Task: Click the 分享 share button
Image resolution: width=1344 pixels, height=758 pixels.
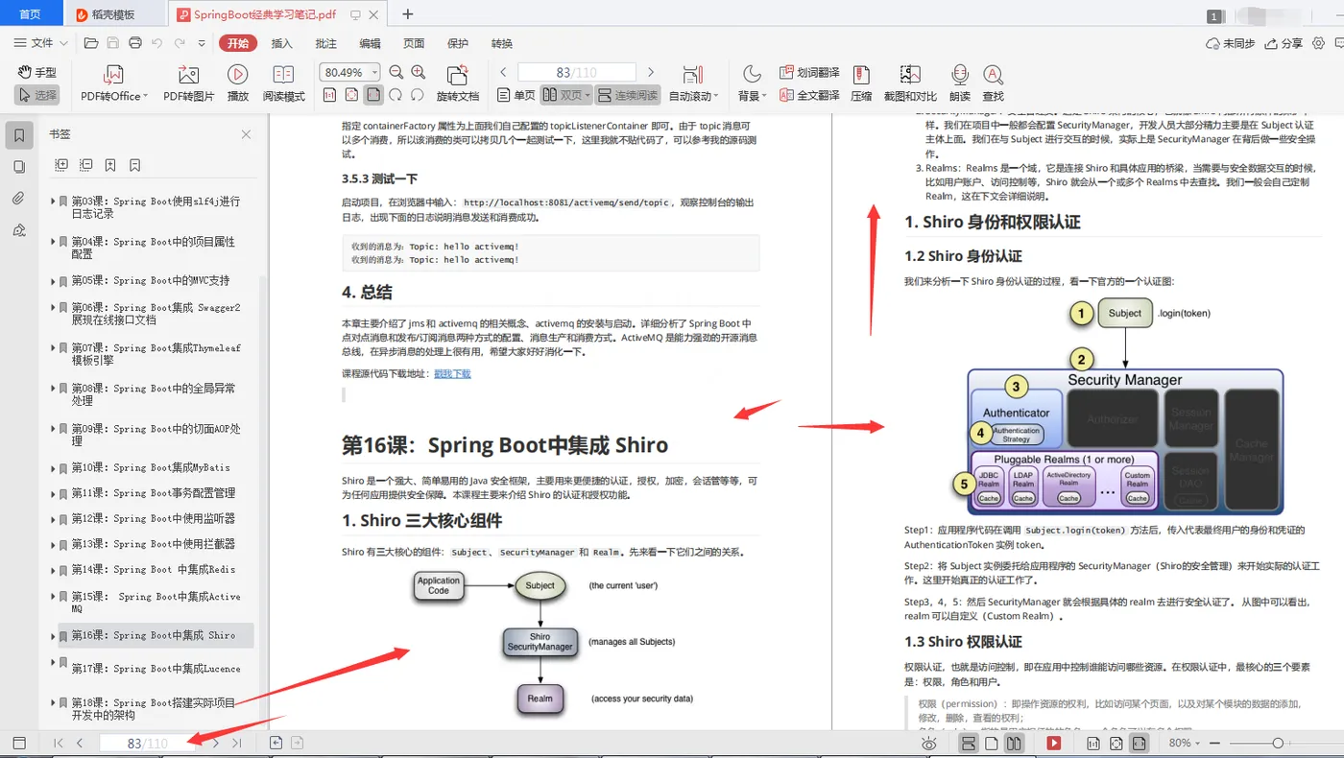Action: [1284, 43]
